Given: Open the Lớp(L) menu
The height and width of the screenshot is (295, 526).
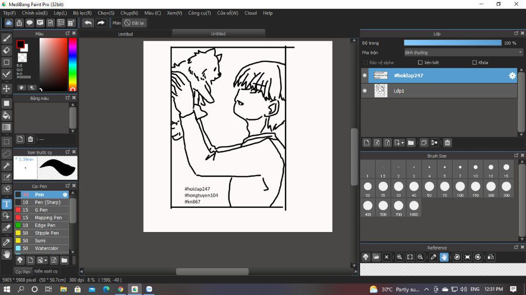Looking at the screenshot, I should pos(61,13).
